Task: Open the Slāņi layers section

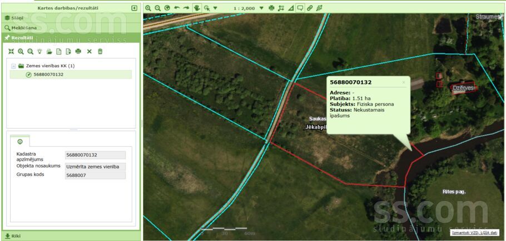Action: pyautogui.click(x=17, y=18)
